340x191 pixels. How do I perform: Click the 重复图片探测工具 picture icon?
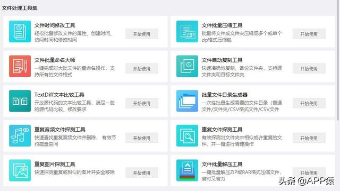coord(20,170)
